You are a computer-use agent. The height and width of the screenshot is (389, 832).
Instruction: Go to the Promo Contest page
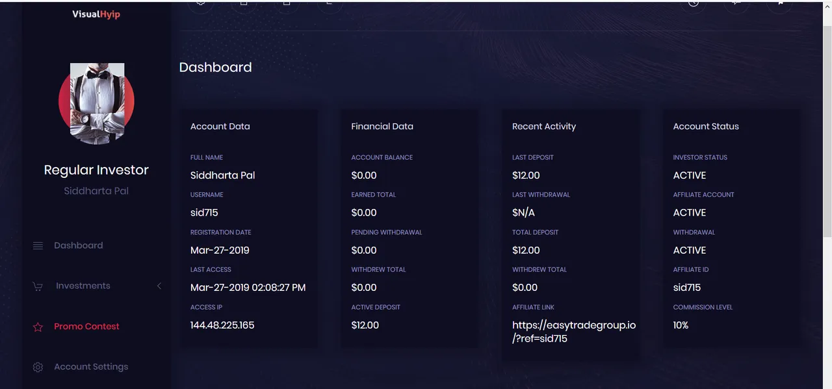(x=86, y=327)
